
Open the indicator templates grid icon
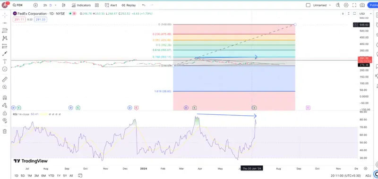(97, 5)
